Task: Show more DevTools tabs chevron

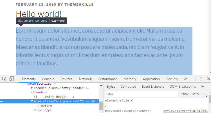Action: [185, 79]
